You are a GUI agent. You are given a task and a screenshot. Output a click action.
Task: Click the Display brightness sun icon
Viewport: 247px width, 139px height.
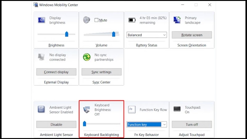41,20
